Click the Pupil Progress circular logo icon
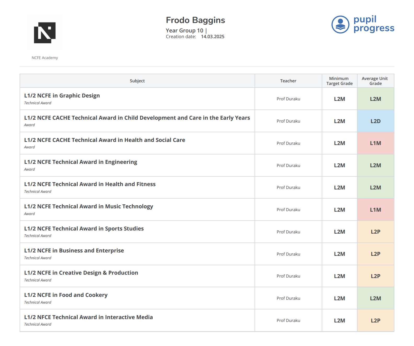The image size is (414, 346). (340, 25)
